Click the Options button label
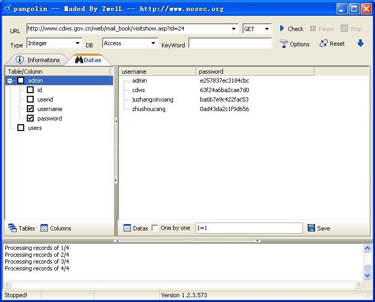Viewport: 375px width, 302px height. coord(299,44)
